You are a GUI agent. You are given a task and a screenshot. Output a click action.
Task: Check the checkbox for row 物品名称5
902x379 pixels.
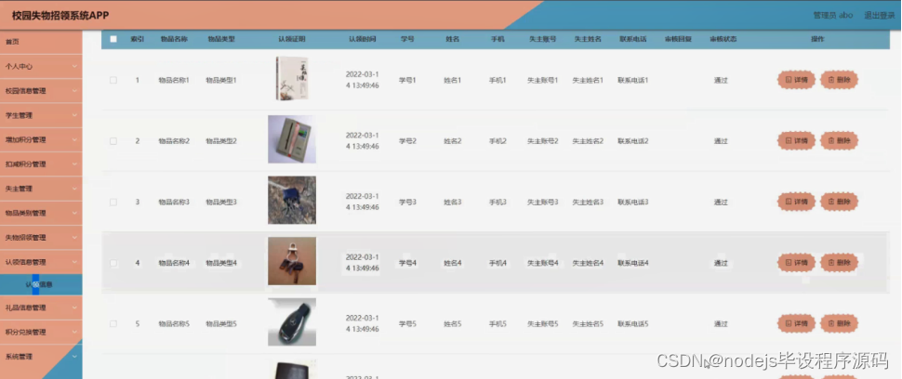point(113,324)
